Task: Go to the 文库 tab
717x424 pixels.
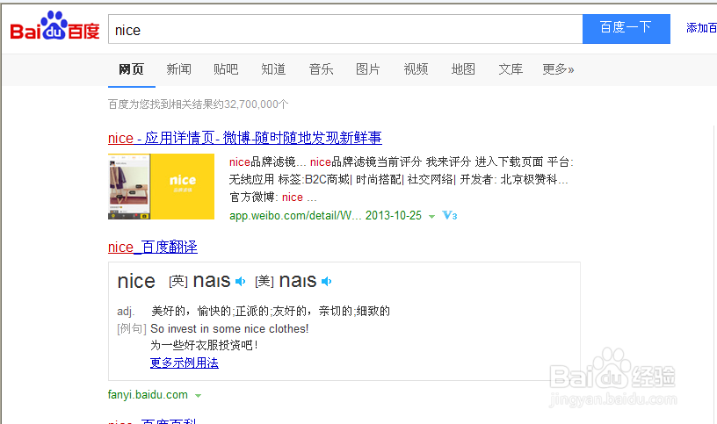Action: point(511,69)
